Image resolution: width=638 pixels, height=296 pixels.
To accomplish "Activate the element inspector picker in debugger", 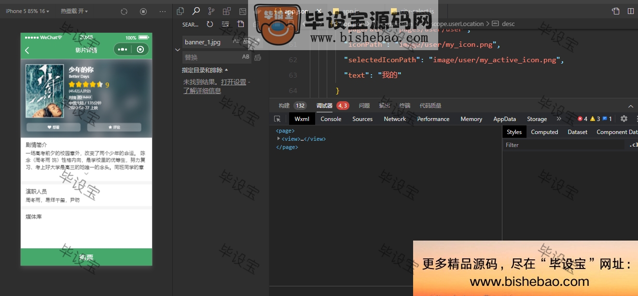I will [277, 119].
